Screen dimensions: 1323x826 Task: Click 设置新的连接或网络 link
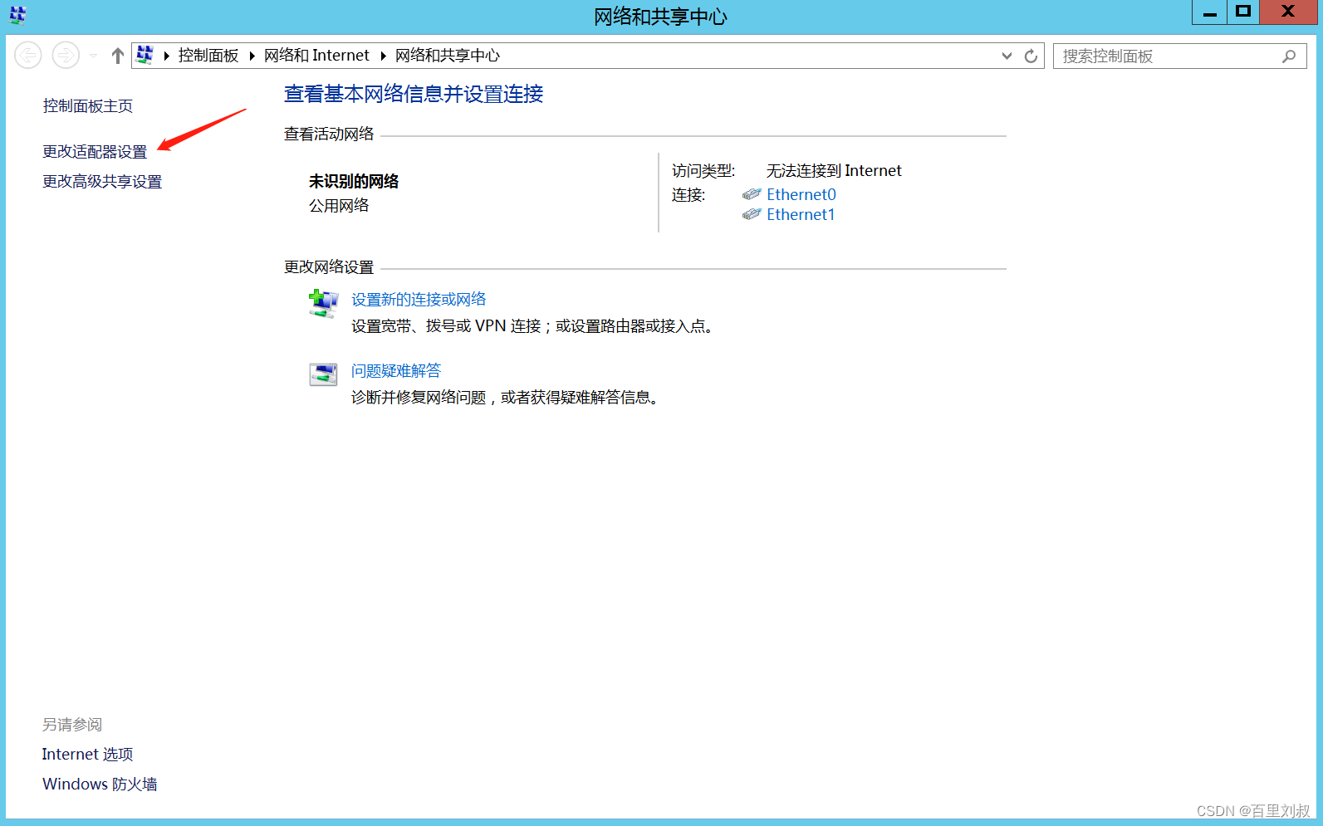pyautogui.click(x=419, y=300)
